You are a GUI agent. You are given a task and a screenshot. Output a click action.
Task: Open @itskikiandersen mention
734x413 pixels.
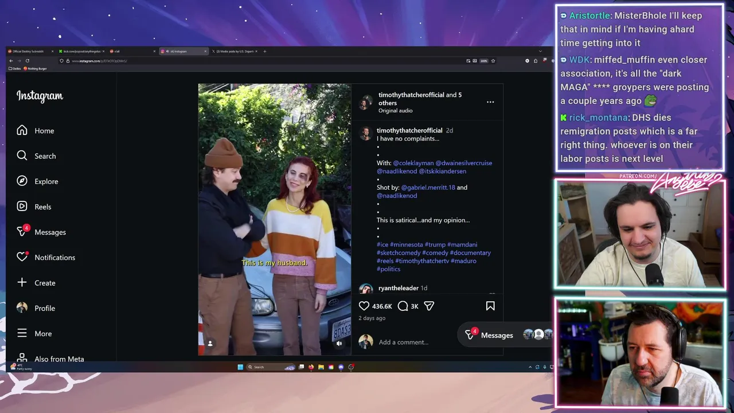click(443, 171)
